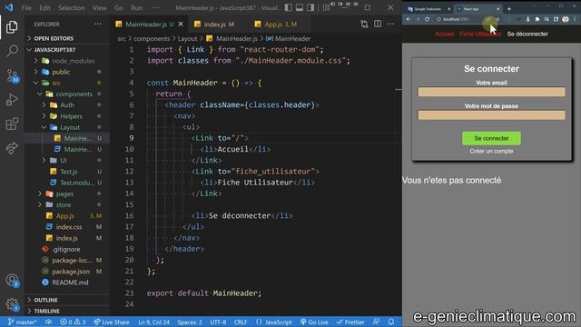Expand the Helpers folder

coord(71,116)
